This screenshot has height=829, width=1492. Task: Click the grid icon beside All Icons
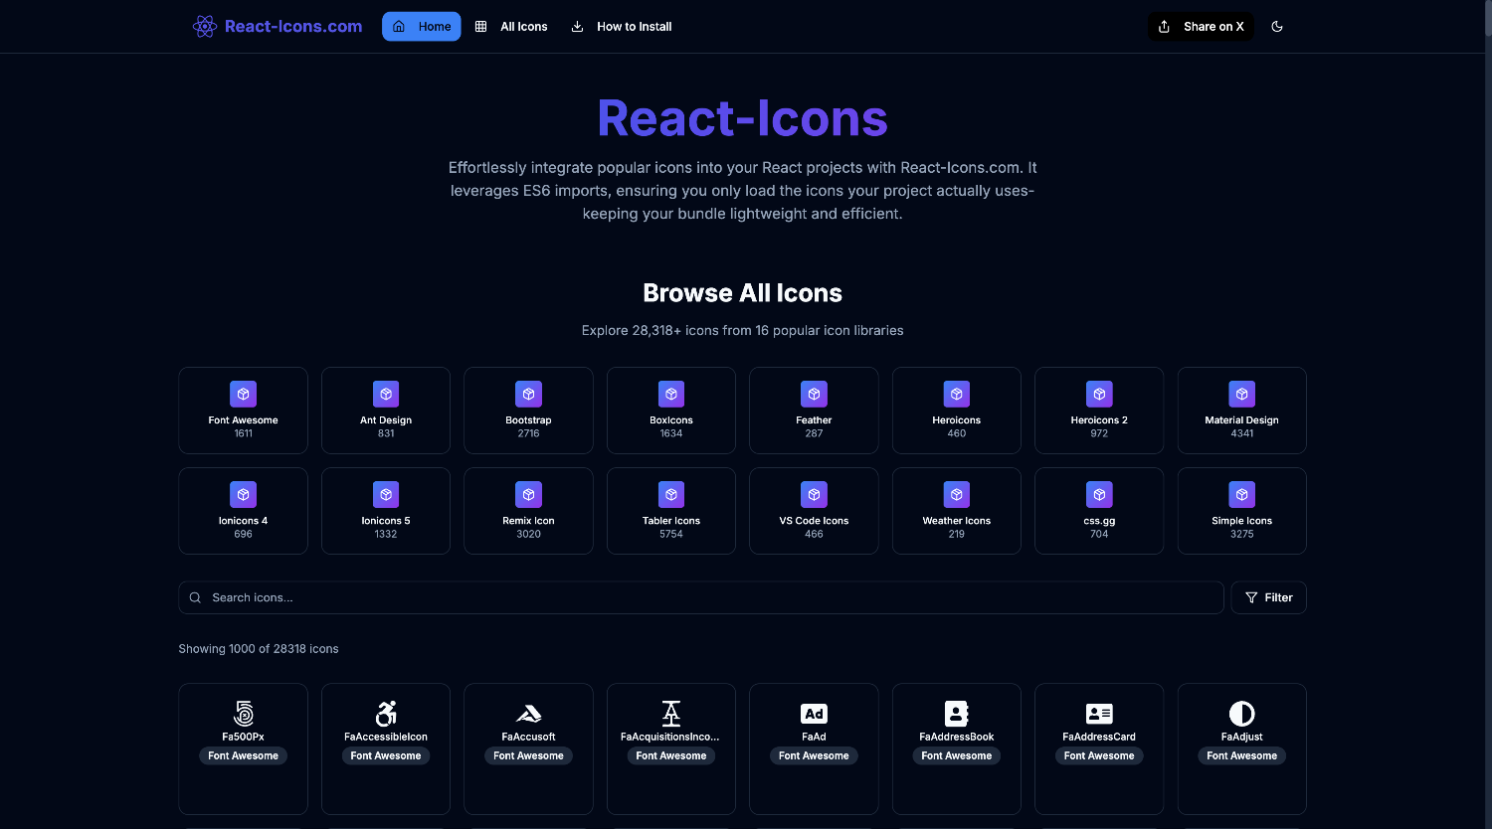pyautogui.click(x=481, y=27)
